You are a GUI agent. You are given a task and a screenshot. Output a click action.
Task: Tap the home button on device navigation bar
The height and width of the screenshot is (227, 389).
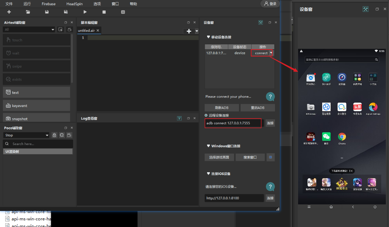pyautogui.click(x=331, y=207)
